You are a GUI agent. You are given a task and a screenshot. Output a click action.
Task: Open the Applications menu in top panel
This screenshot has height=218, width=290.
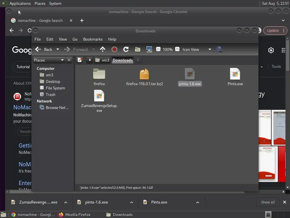pos(20,3)
